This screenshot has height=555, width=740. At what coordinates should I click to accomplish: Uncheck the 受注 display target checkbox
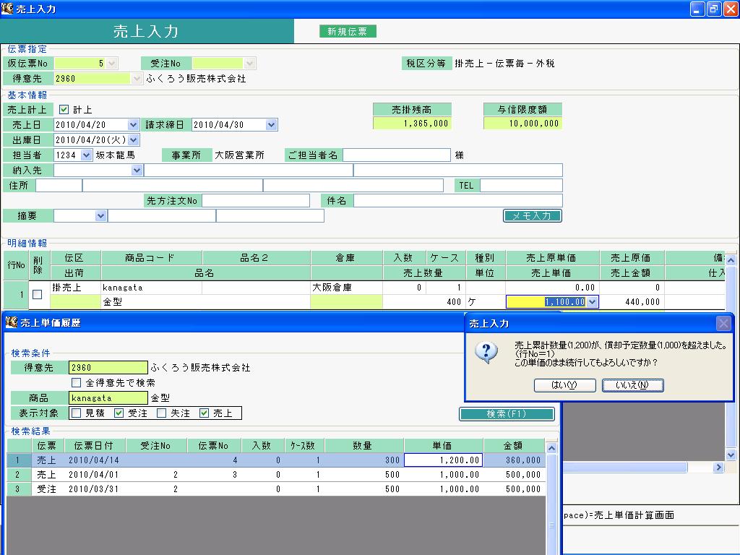click(x=119, y=413)
